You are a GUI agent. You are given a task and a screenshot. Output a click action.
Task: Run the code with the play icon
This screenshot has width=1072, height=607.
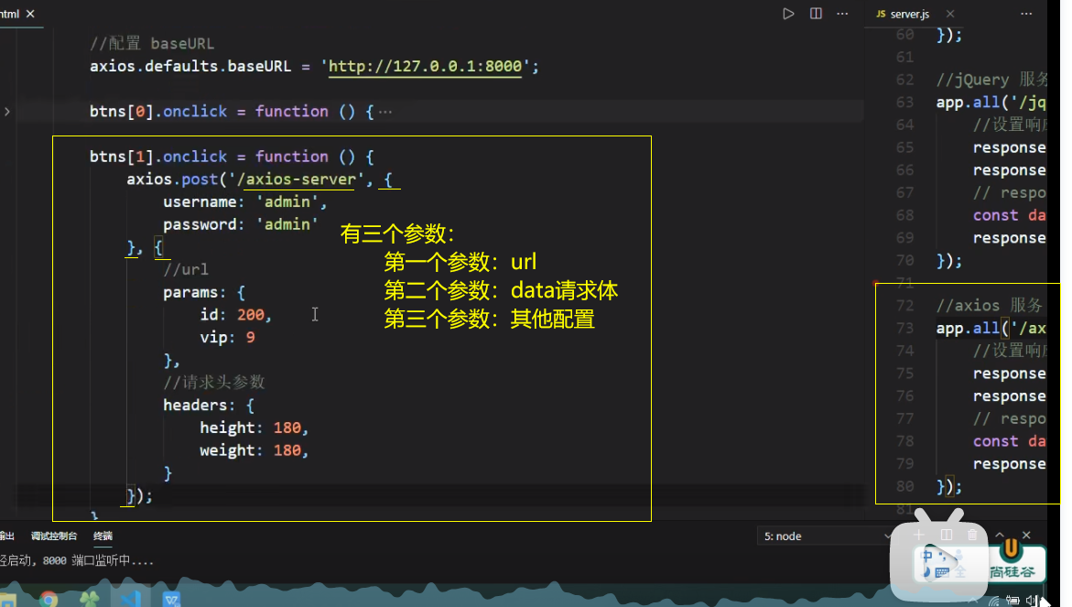(788, 14)
